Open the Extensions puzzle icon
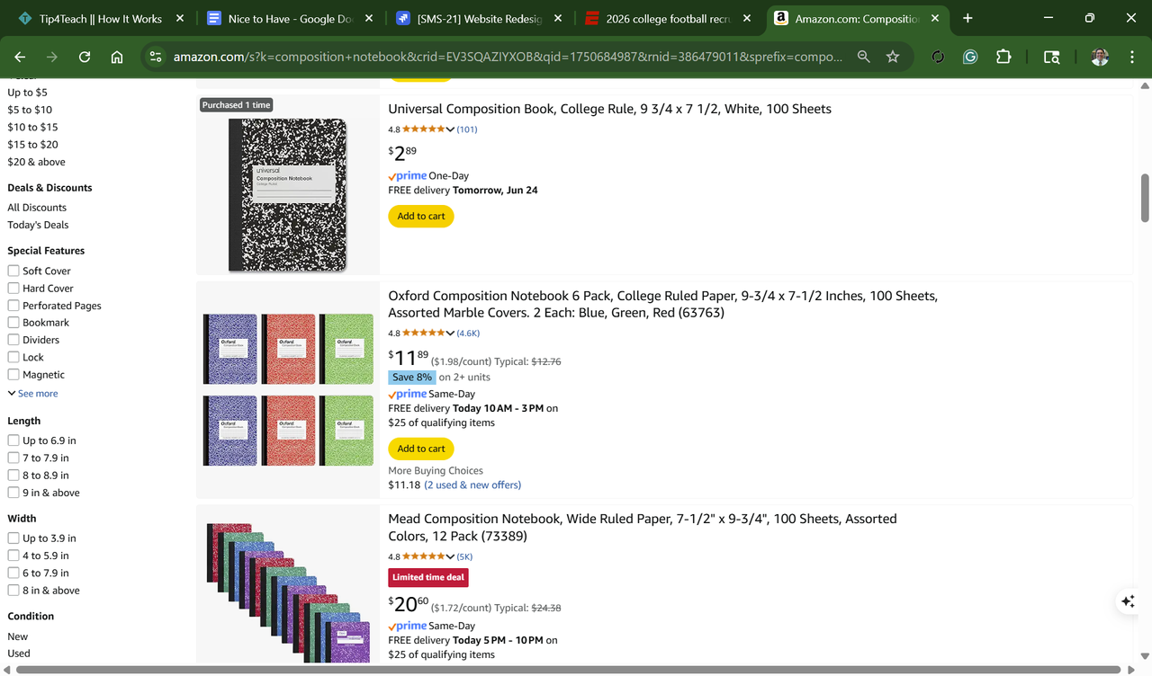The width and height of the screenshot is (1152, 676). point(1003,57)
